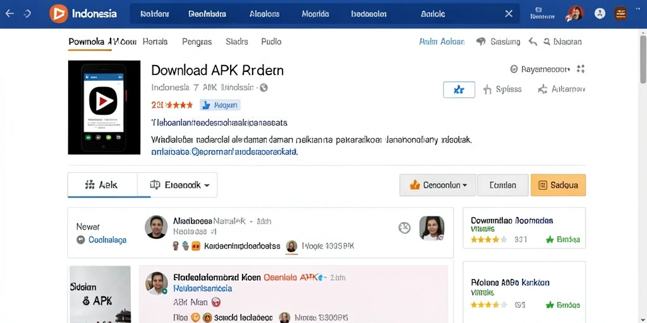
Task: Click the Ankamer star icon
Action: (x=543, y=90)
